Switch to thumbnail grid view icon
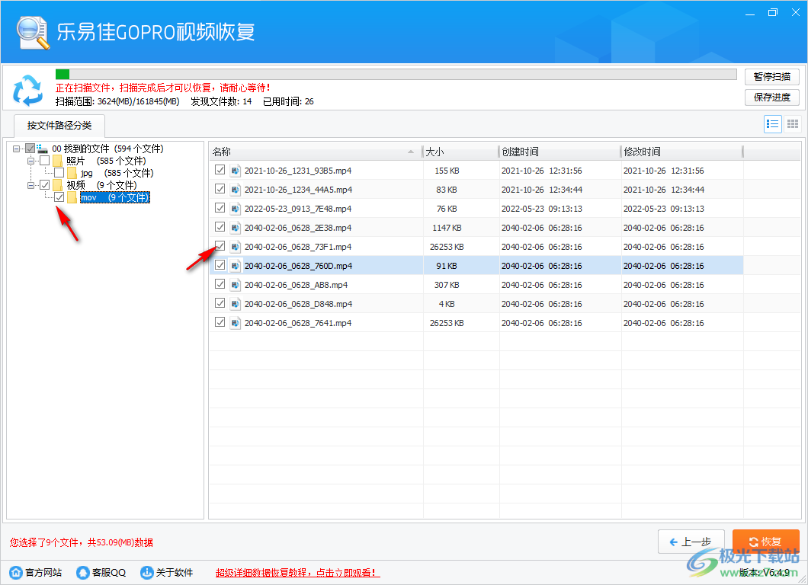Viewport: 808px width, 585px height. (x=793, y=123)
